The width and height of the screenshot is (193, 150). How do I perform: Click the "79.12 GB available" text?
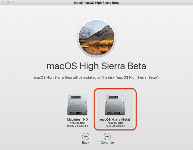[x=115, y=126]
